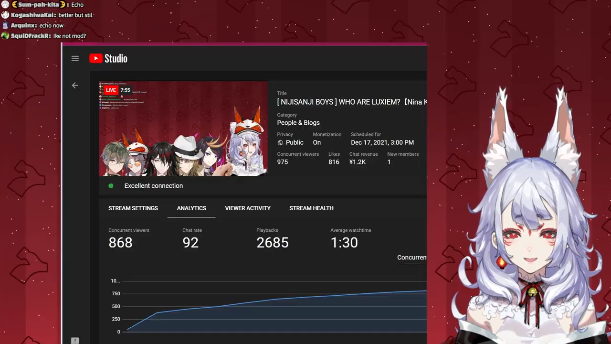Click the feedback icon at bottom left

click(75, 341)
